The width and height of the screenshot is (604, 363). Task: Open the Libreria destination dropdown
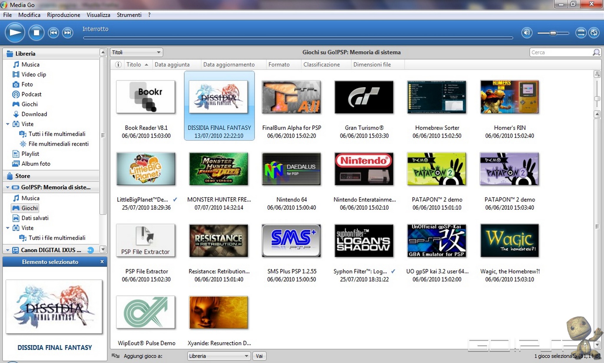(219, 356)
